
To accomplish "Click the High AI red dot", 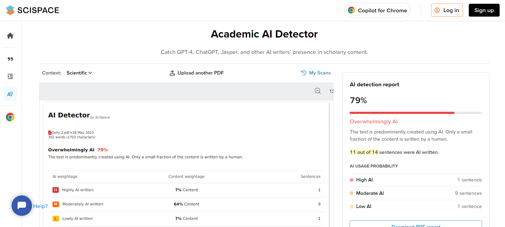I will [352, 180].
